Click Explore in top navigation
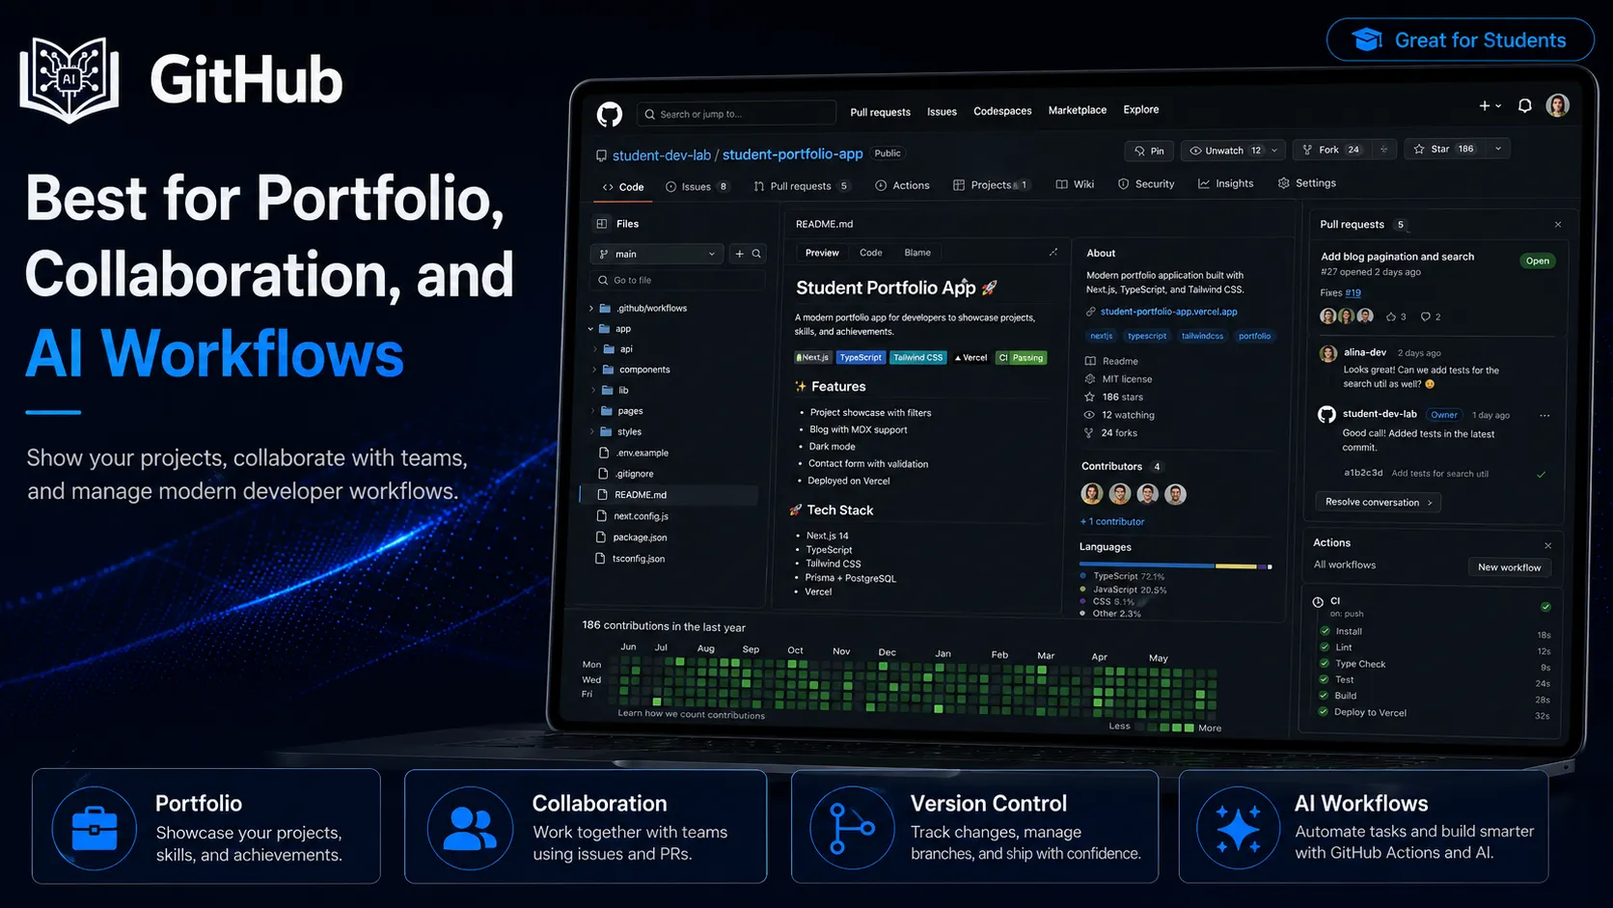Image resolution: width=1613 pixels, height=908 pixels. click(x=1141, y=110)
